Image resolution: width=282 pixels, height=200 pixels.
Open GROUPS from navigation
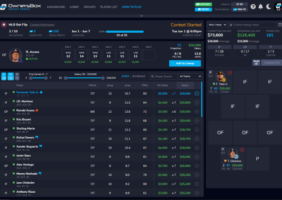(90, 7)
